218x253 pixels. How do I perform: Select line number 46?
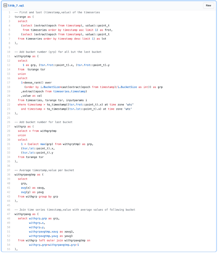(x=8, y=210)
